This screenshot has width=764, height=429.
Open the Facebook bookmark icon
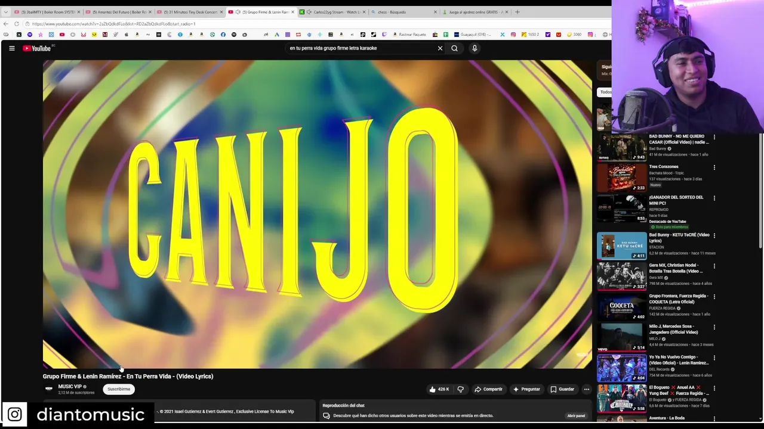click(223, 35)
